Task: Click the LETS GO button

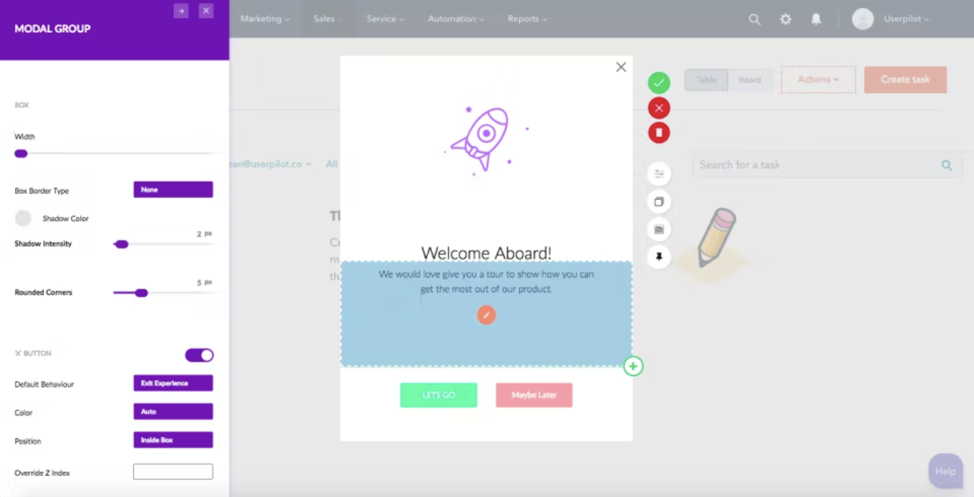Action: [x=438, y=395]
